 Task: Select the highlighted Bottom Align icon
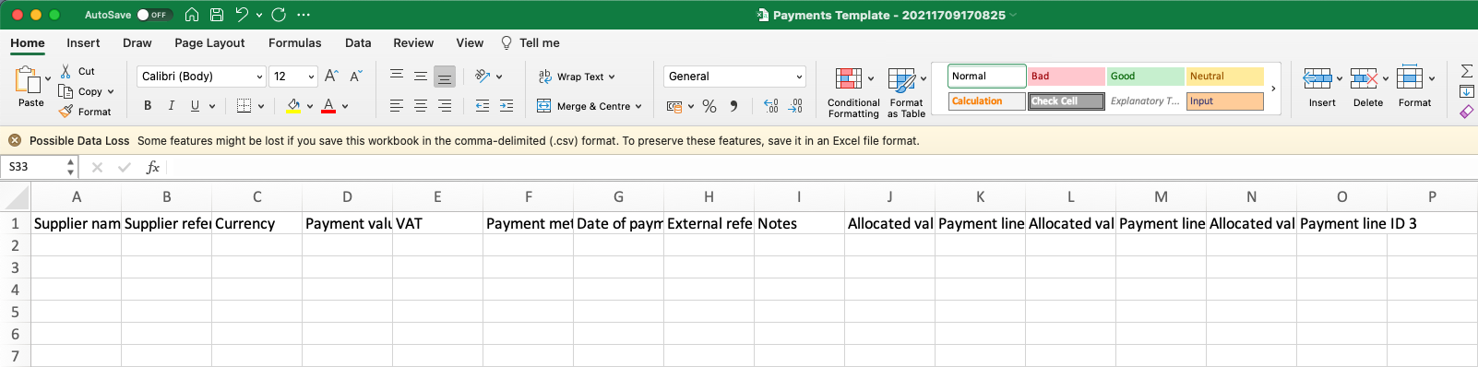(x=445, y=76)
